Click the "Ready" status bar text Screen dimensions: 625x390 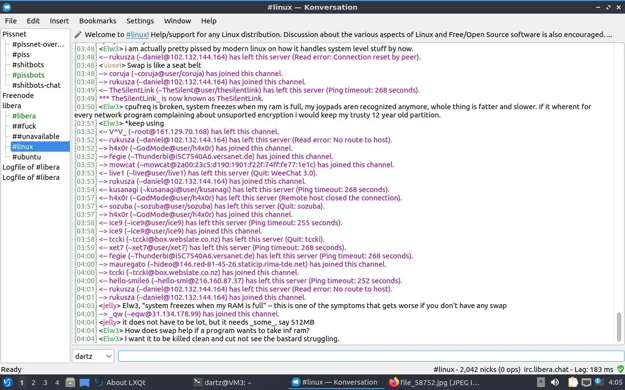tap(11, 370)
